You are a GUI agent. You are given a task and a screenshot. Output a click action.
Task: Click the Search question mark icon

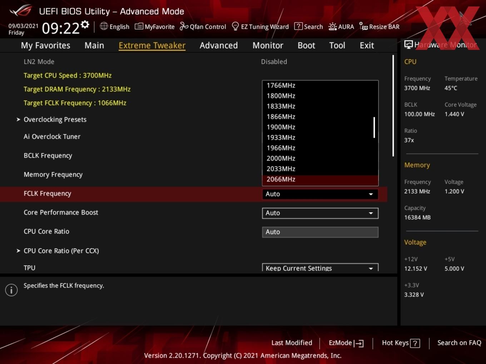click(298, 26)
